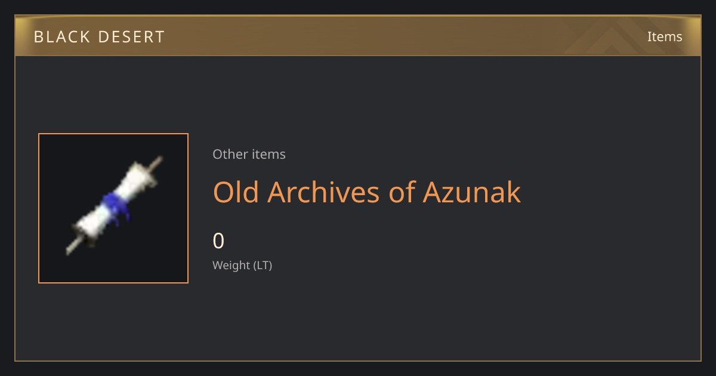Image resolution: width=716 pixels, height=376 pixels.
Task: Click the word Other in category label
Action: tap(230, 154)
